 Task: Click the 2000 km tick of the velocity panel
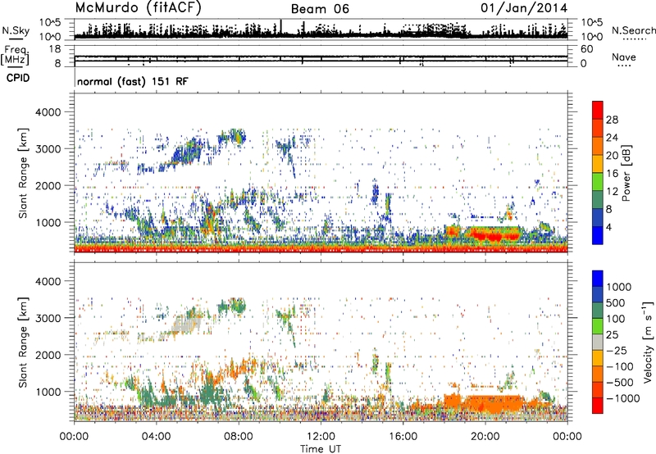point(48,355)
